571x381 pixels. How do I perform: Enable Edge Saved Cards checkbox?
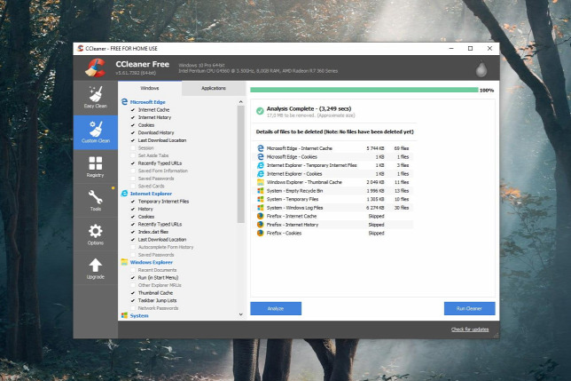coord(133,186)
